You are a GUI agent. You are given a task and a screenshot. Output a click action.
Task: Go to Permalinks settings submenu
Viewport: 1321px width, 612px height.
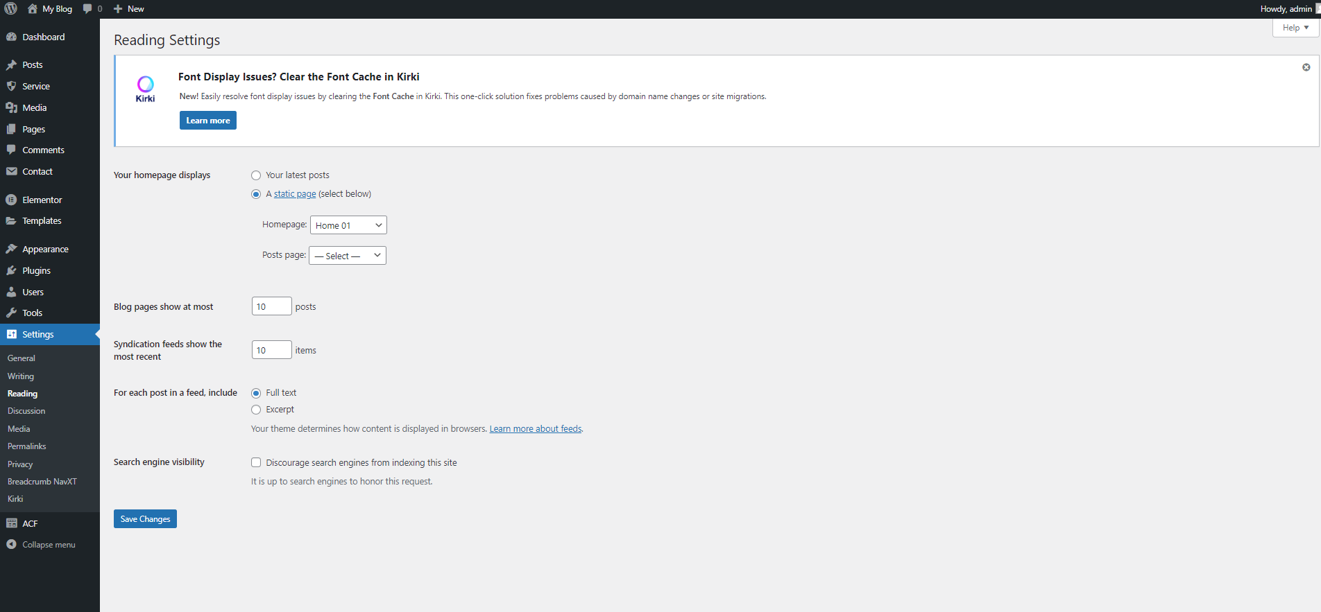coord(27,446)
